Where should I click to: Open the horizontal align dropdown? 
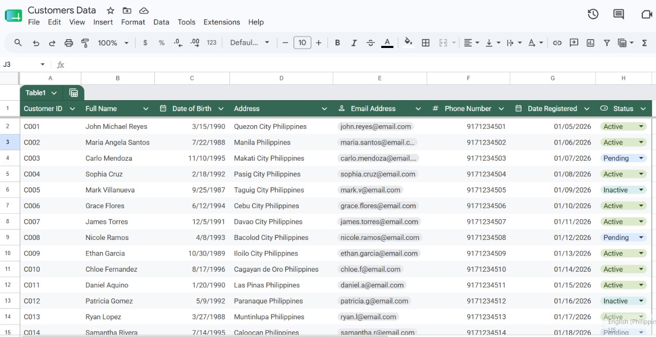click(x=471, y=43)
